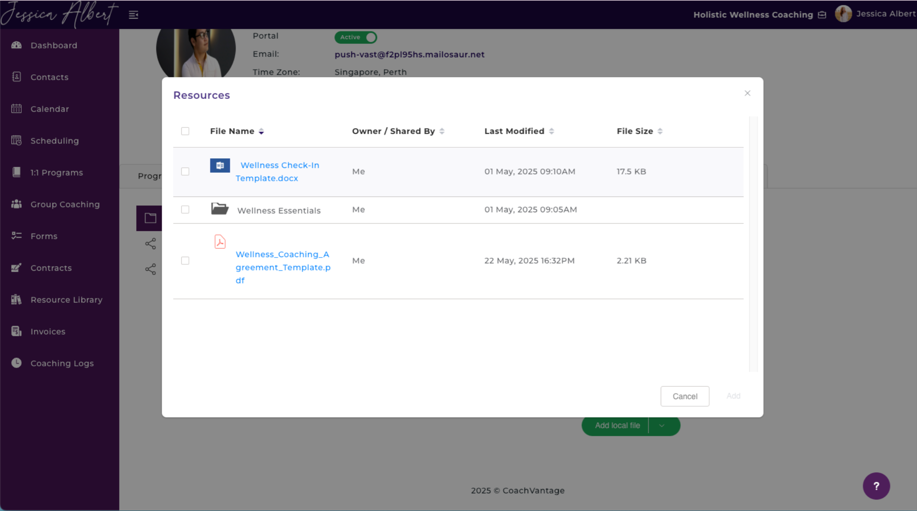Open the Invoices menu item
The width and height of the screenshot is (917, 511).
pyautogui.click(x=48, y=331)
